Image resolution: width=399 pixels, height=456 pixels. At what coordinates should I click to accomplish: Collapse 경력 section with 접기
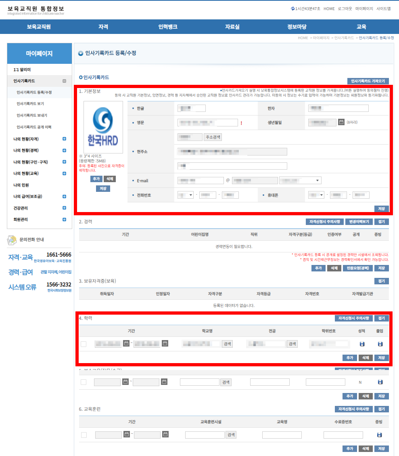click(381, 222)
